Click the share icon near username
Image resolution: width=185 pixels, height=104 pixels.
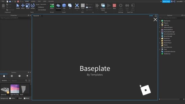click(x=174, y=1)
